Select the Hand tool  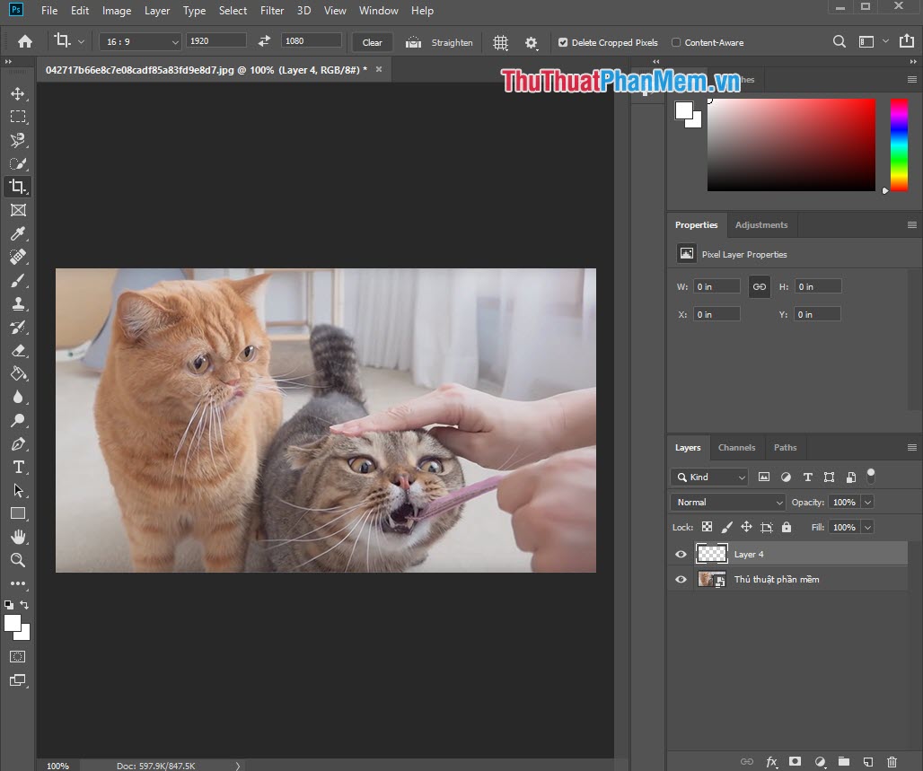point(19,537)
